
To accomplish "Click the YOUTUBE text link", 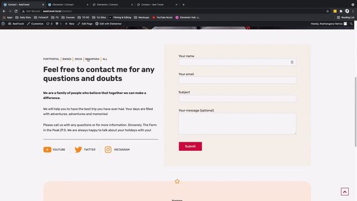I will tap(59, 150).
